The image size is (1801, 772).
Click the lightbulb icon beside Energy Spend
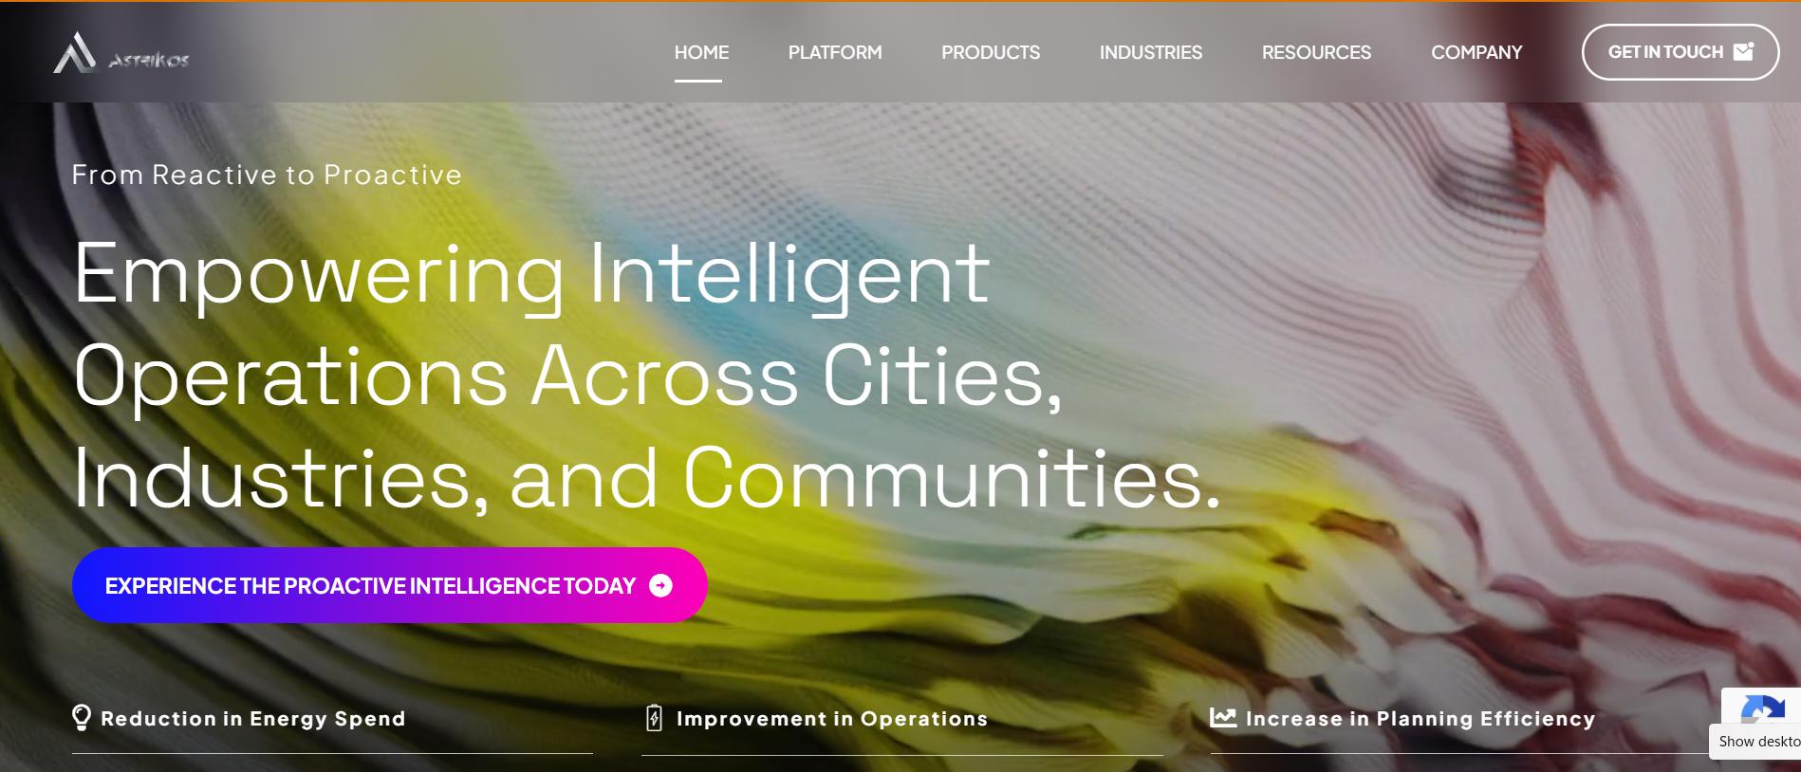click(x=82, y=717)
